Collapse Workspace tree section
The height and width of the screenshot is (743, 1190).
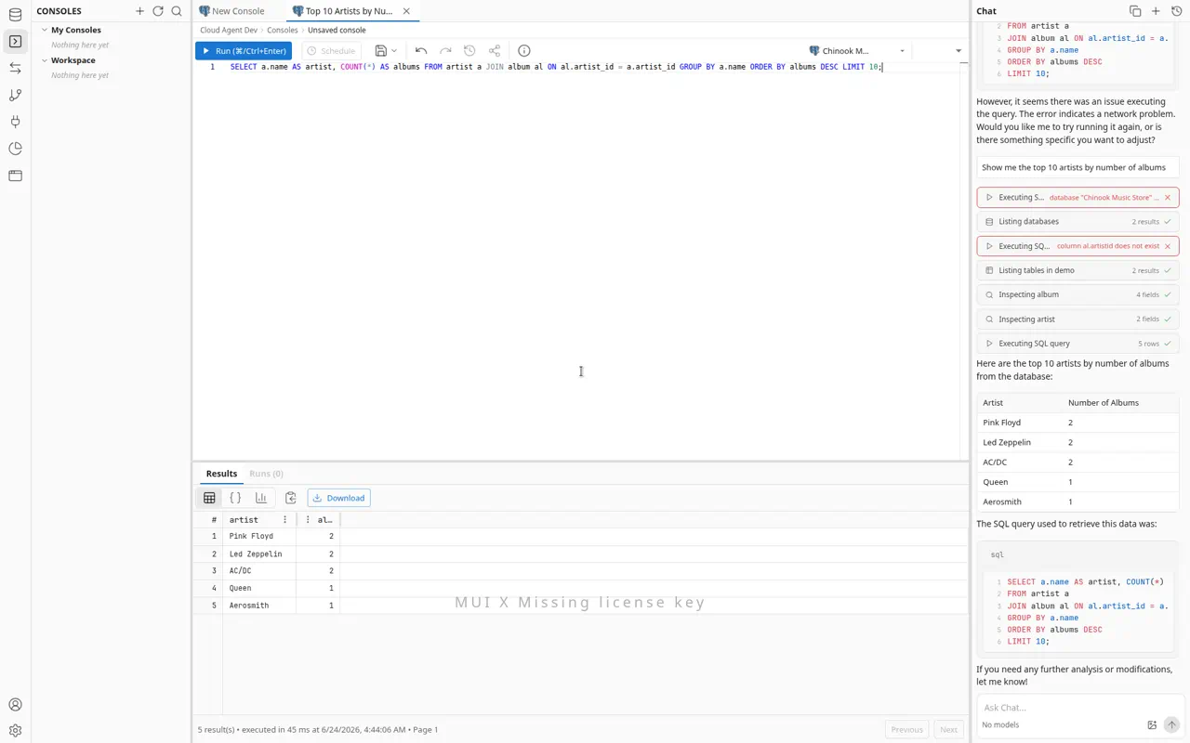(44, 60)
